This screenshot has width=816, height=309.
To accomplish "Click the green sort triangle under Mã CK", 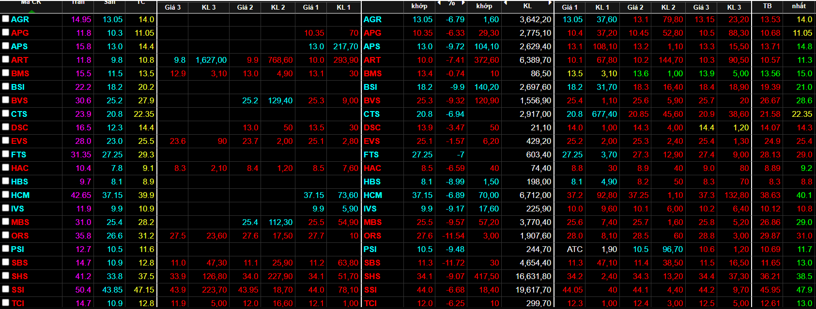I will tap(31, 12).
